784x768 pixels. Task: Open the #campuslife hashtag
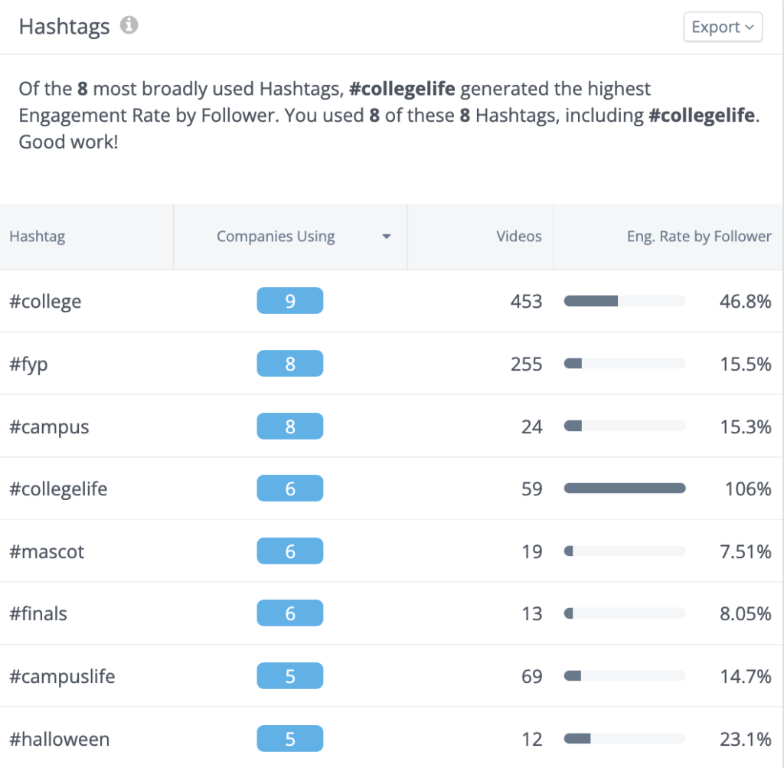(x=62, y=677)
